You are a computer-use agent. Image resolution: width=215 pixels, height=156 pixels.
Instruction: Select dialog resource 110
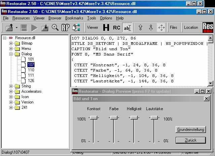click(31, 70)
